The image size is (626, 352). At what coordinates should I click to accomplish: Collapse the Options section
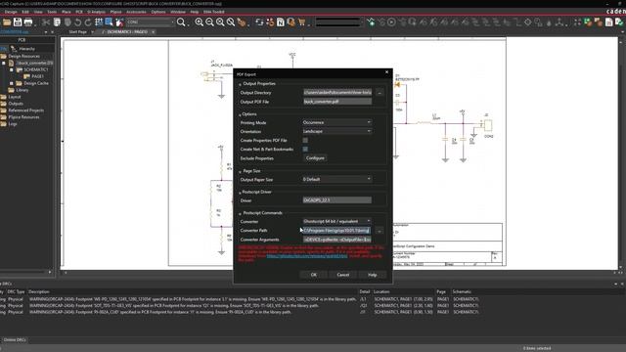tap(240, 114)
